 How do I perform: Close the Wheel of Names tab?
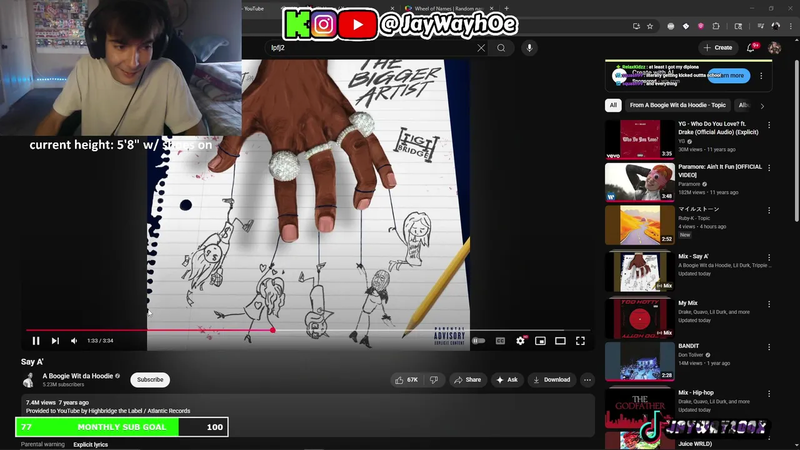tap(491, 9)
